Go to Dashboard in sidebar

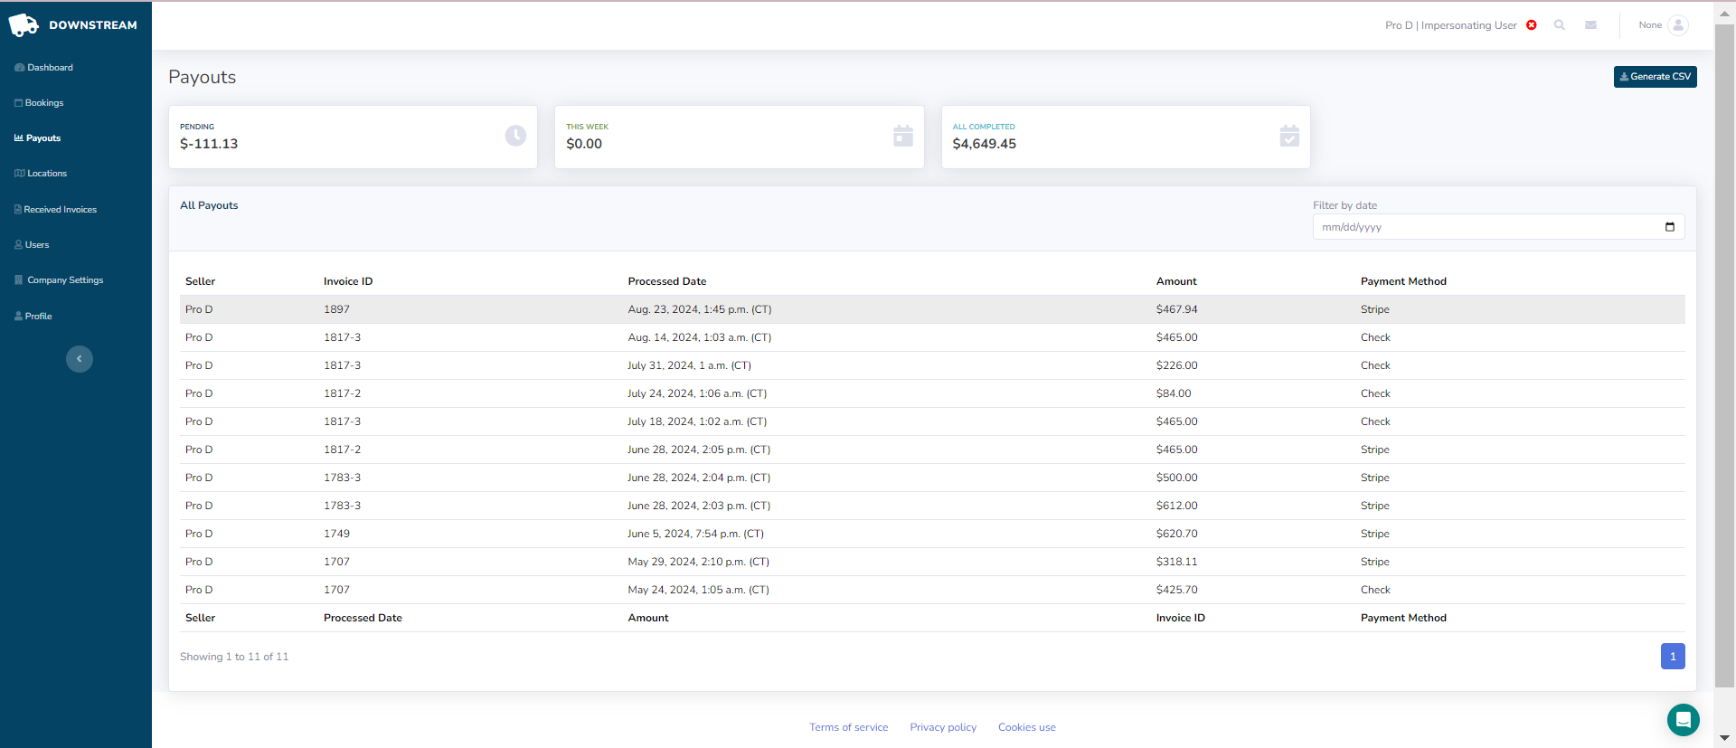pyautogui.click(x=43, y=68)
